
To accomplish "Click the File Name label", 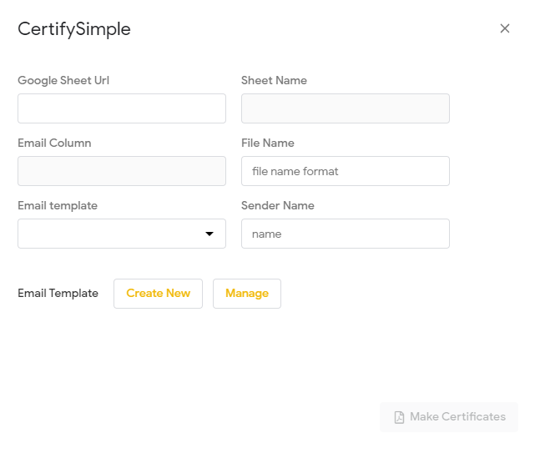I will pyautogui.click(x=267, y=143).
